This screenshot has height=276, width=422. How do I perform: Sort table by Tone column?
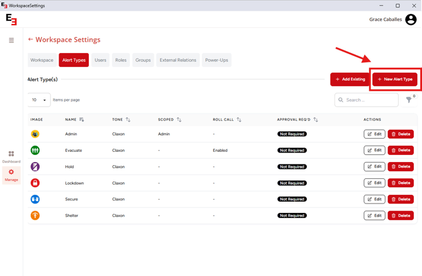click(x=128, y=120)
